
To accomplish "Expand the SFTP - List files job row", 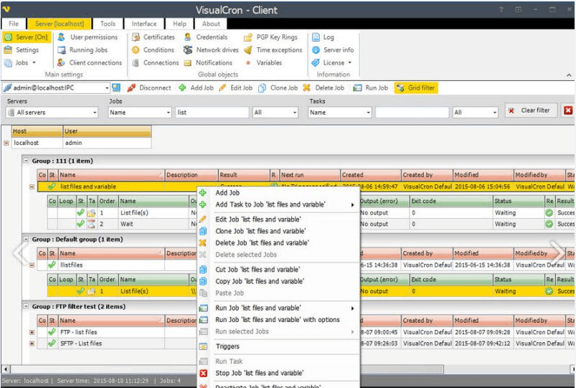I will 32,344.
